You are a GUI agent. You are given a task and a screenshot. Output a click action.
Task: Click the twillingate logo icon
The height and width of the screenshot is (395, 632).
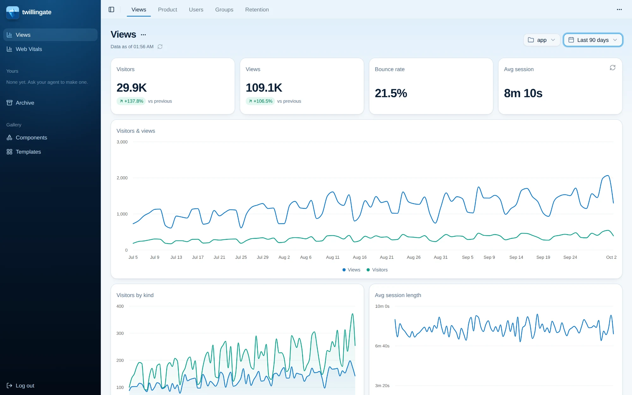click(13, 12)
